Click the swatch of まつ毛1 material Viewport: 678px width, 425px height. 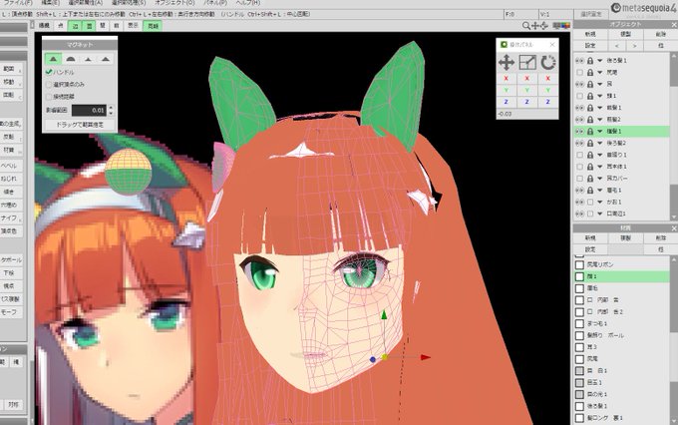coord(579,323)
